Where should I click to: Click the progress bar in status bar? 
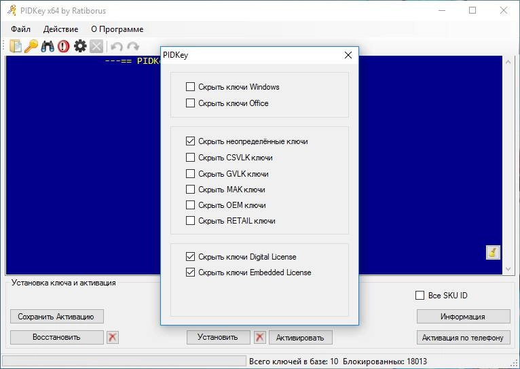click(x=124, y=361)
